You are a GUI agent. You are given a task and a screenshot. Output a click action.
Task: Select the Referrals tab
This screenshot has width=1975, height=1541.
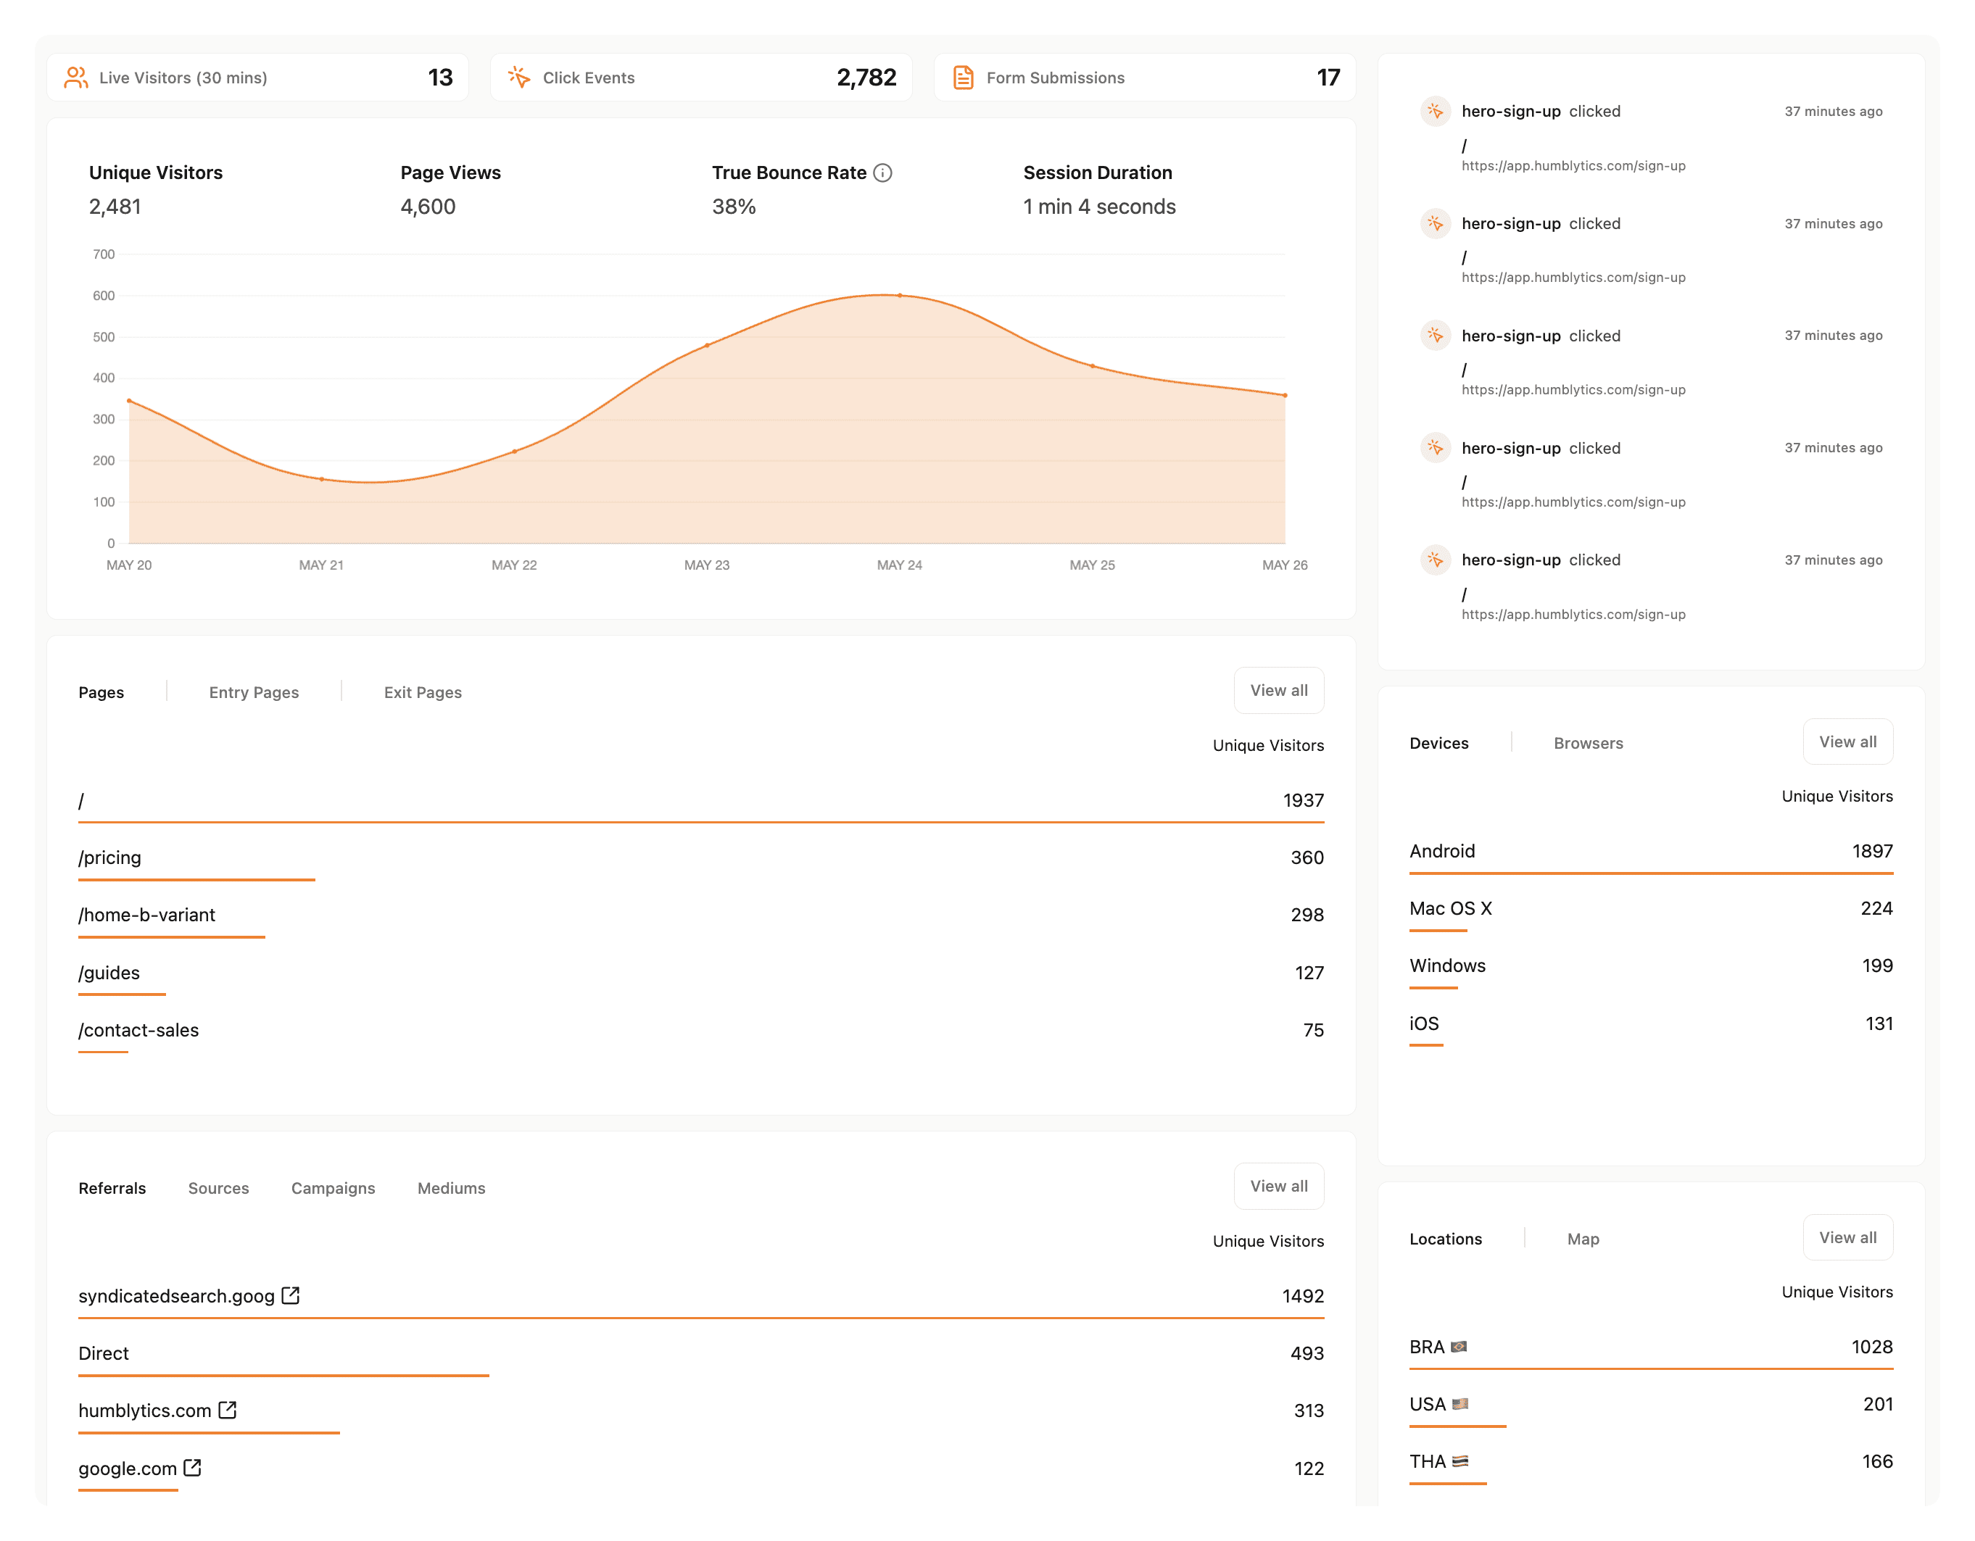tap(112, 1187)
